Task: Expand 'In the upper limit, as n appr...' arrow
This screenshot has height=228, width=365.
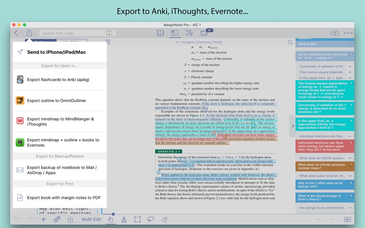Action: (x=349, y=78)
